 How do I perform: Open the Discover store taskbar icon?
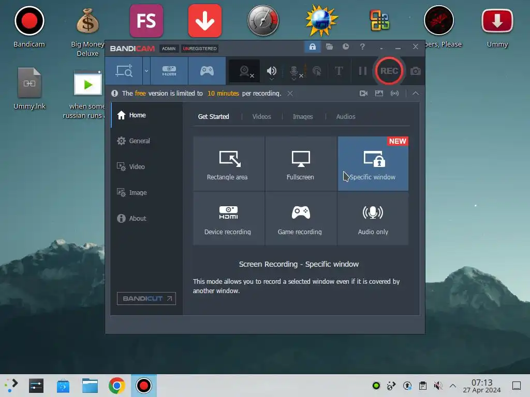[63, 386]
